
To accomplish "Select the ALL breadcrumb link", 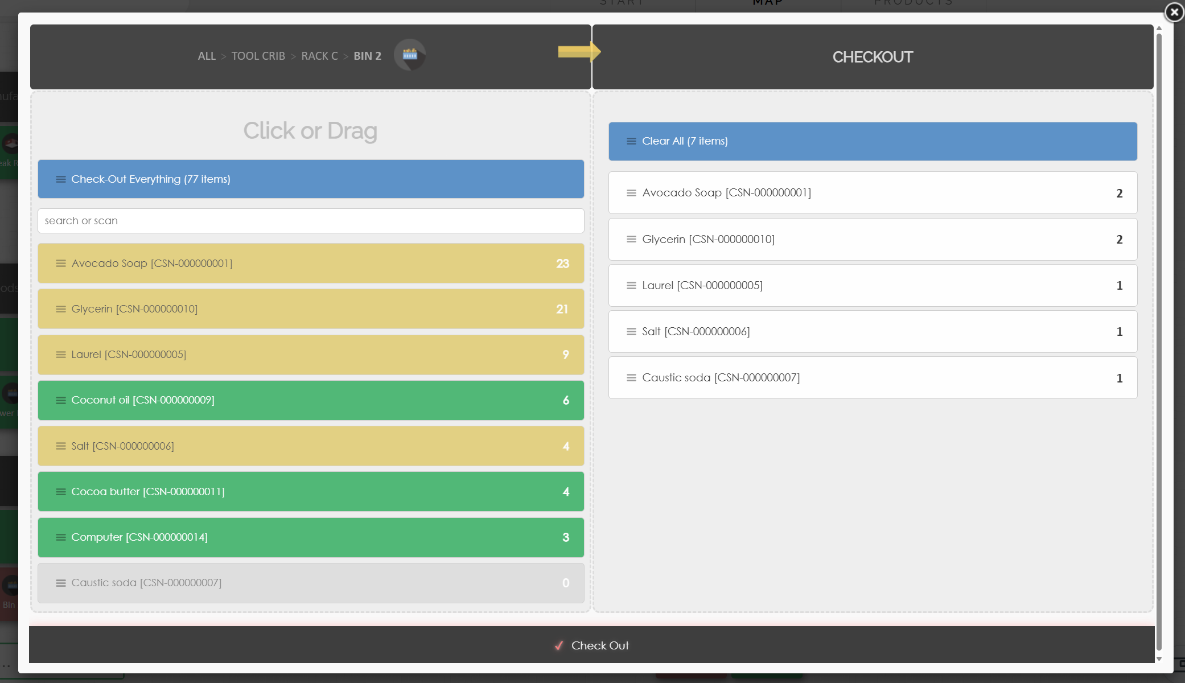I will 207,56.
